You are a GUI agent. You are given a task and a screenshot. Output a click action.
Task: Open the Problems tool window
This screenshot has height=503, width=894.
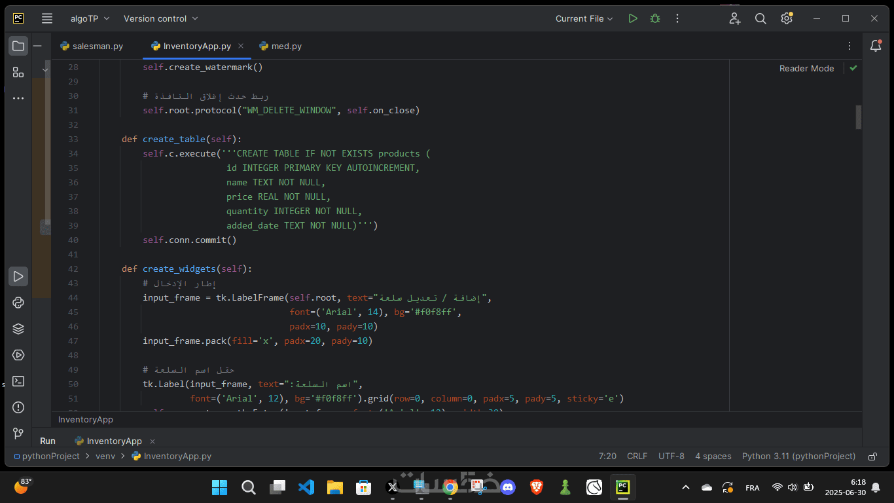(x=18, y=407)
